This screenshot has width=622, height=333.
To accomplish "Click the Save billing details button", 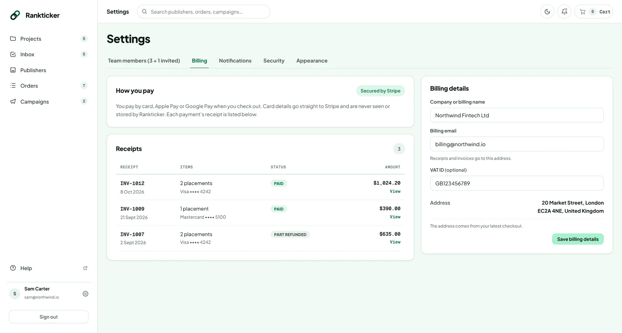I will click(578, 239).
